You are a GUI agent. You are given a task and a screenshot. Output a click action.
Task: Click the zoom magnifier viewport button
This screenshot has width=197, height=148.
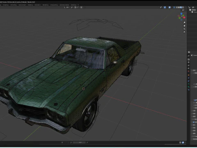click(x=184, y=22)
